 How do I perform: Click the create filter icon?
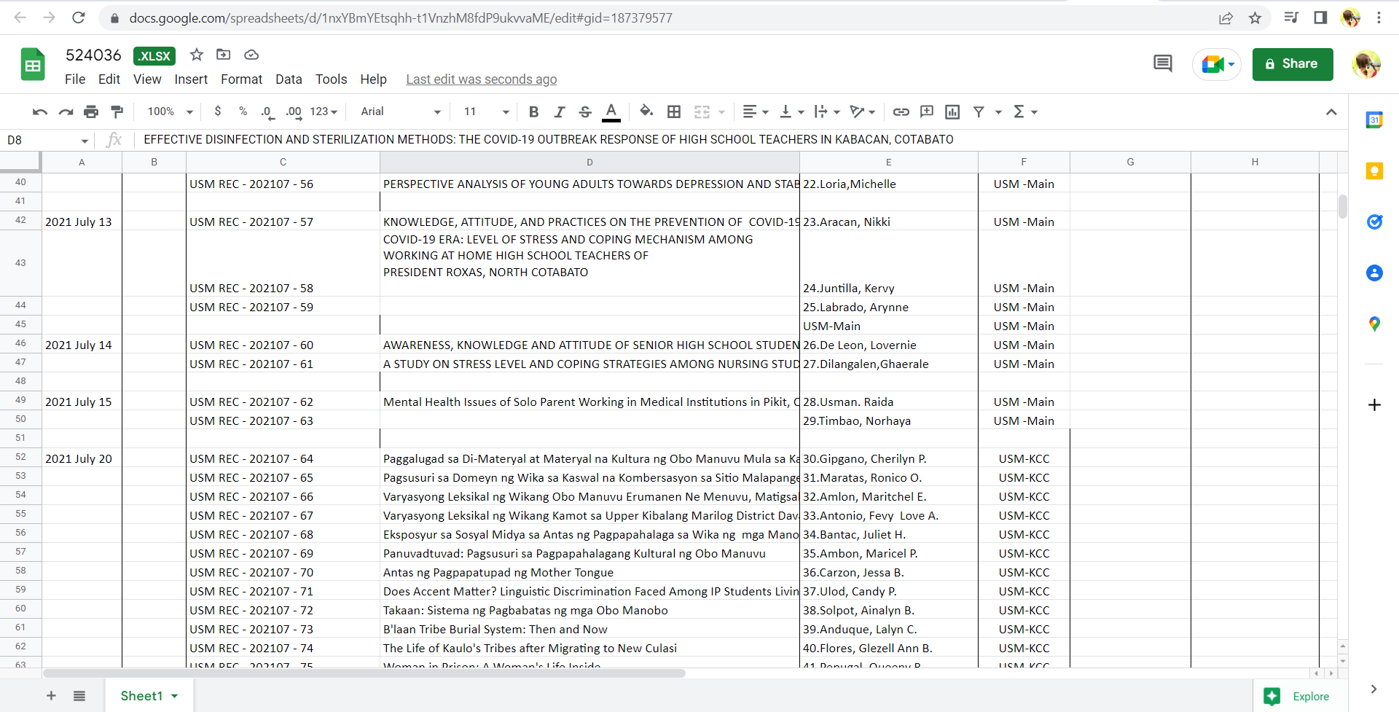pyautogui.click(x=979, y=112)
